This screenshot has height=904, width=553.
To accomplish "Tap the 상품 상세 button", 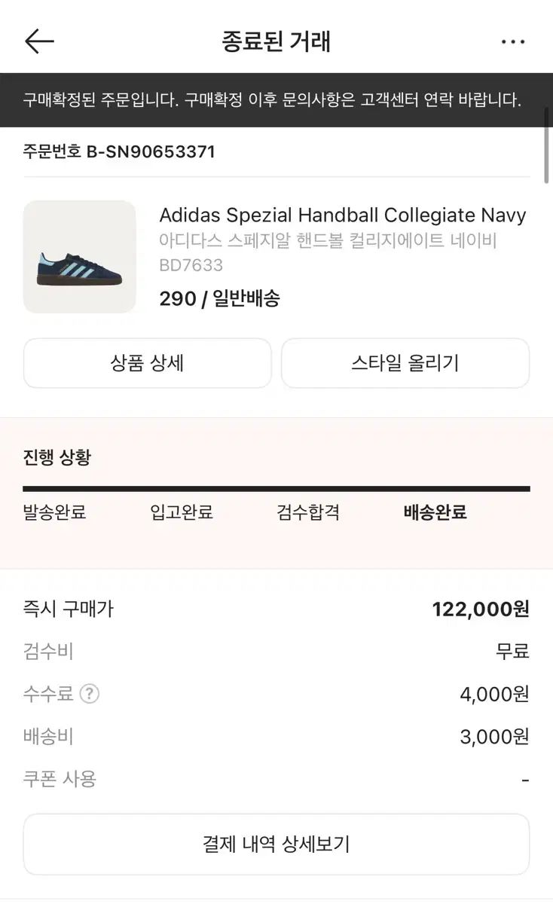I will pos(147,363).
